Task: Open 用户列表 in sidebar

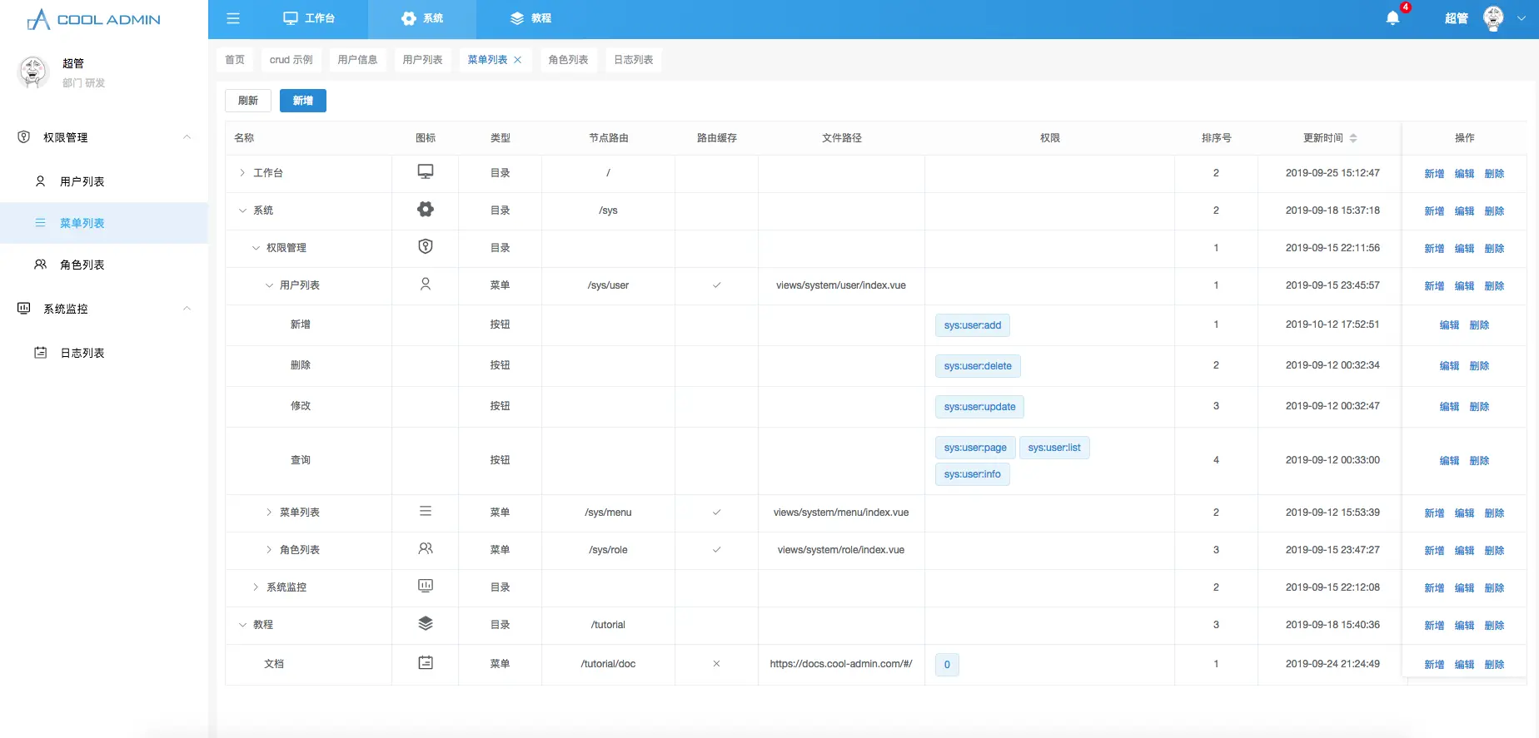Action: coord(104,181)
